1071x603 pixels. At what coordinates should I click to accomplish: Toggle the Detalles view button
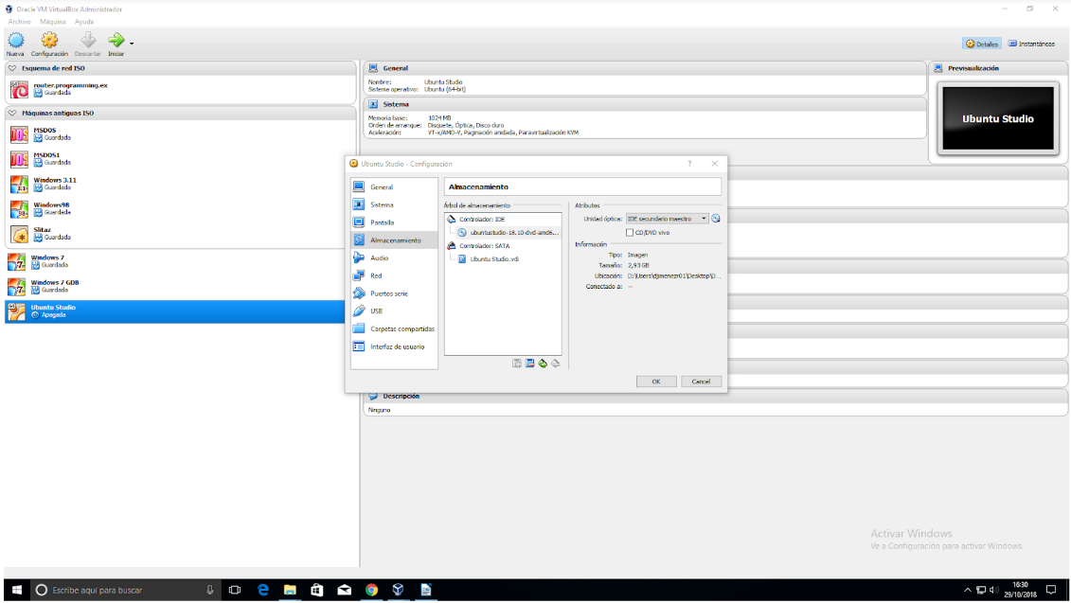tap(982, 44)
